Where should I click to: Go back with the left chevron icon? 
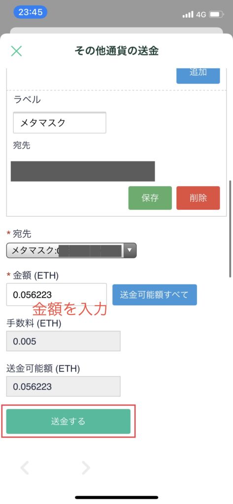[25, 468]
